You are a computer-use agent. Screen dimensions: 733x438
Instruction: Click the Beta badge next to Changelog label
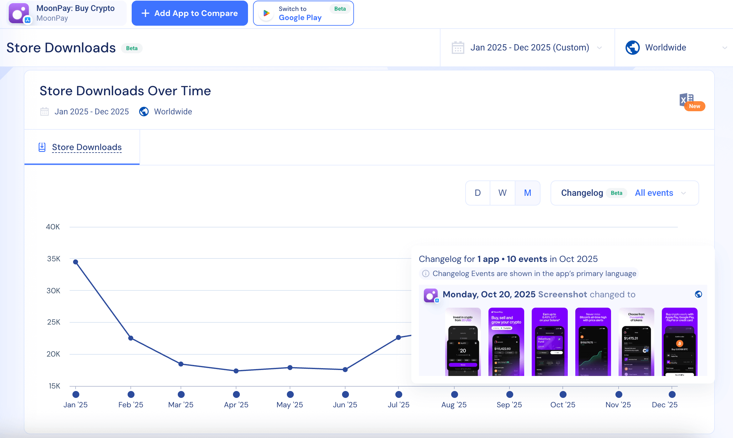[x=616, y=193]
